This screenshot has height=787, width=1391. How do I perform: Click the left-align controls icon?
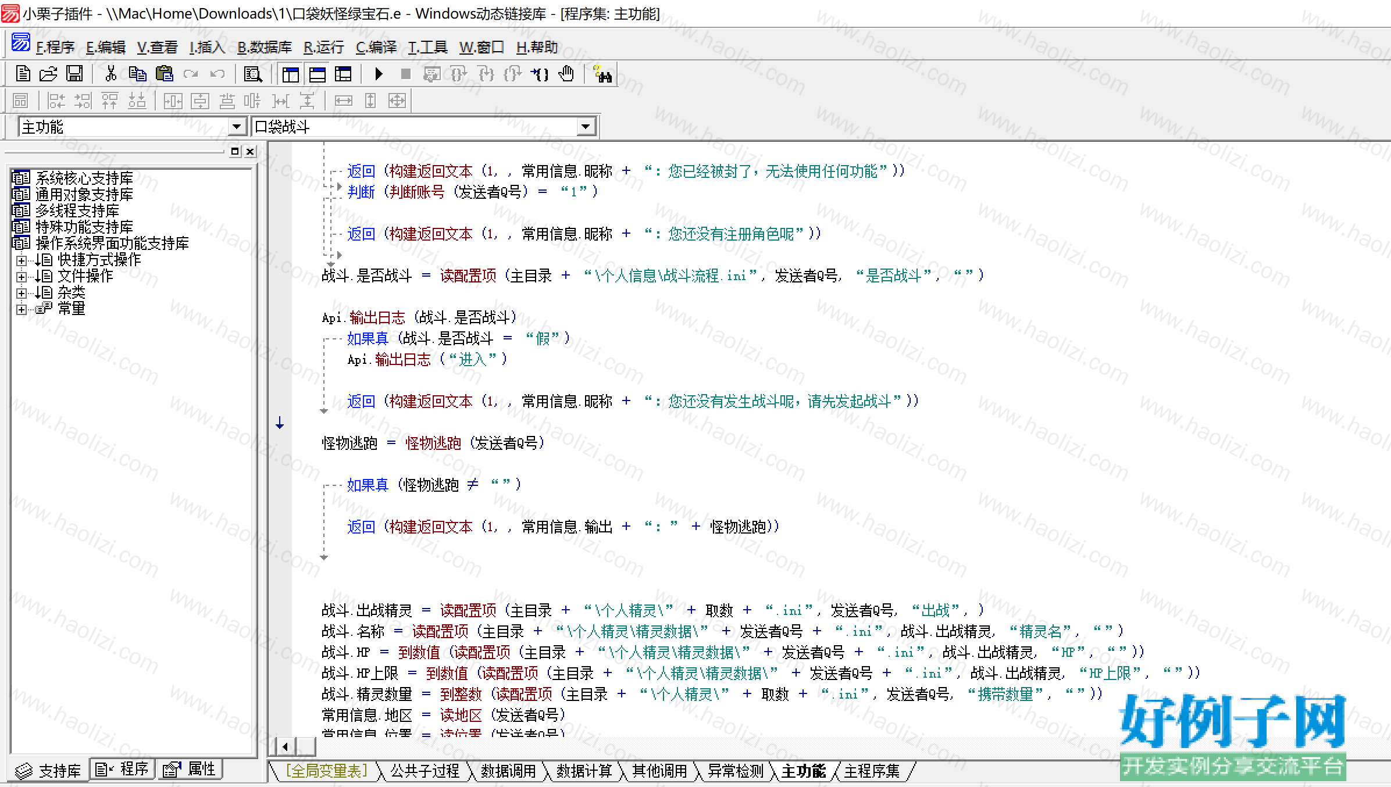[x=56, y=101]
